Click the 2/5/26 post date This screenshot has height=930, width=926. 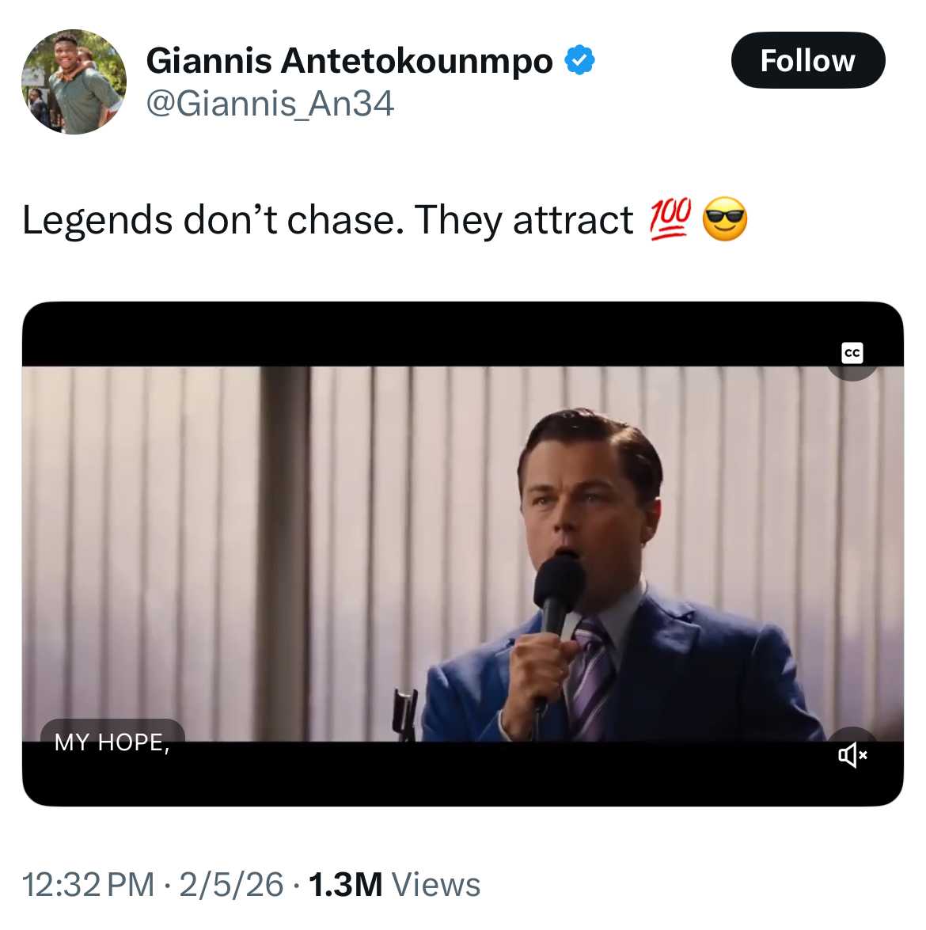(x=231, y=885)
